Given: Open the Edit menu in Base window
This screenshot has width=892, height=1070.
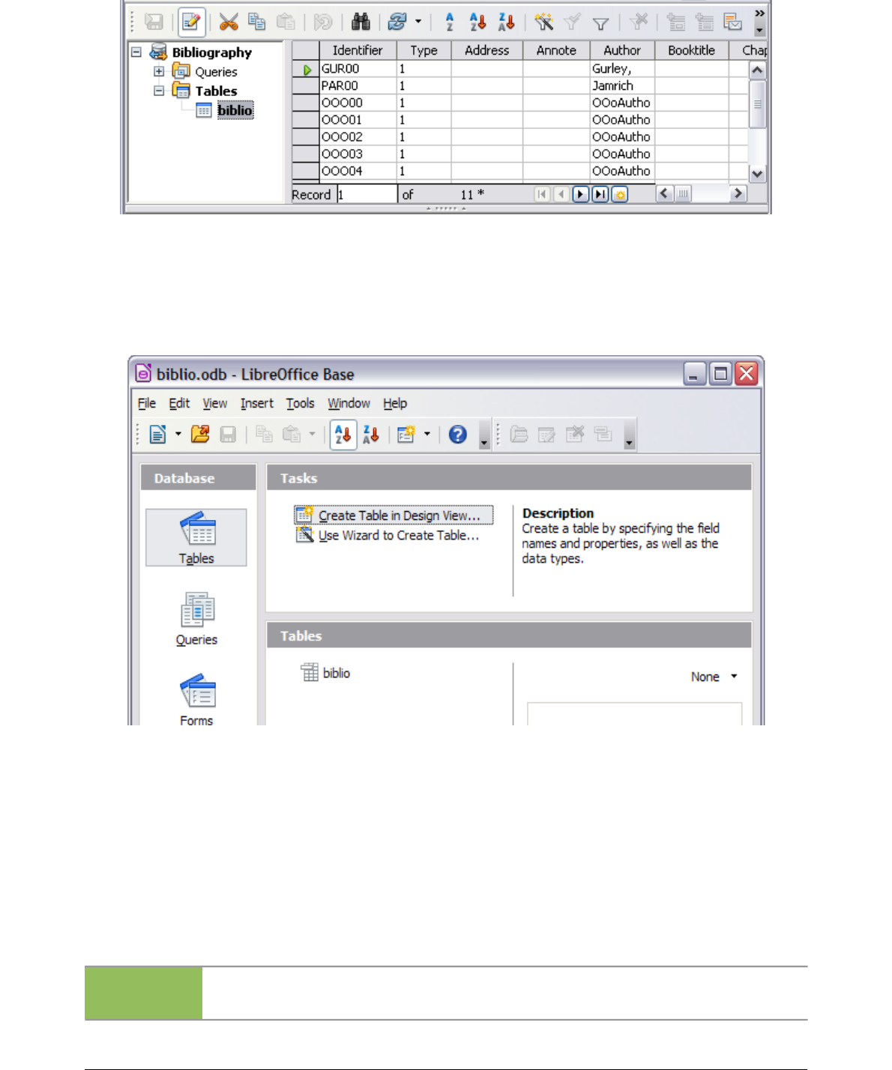Looking at the screenshot, I should 179,403.
